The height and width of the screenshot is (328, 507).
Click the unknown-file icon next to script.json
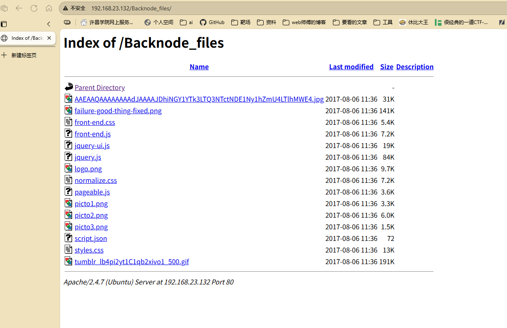[x=68, y=238]
